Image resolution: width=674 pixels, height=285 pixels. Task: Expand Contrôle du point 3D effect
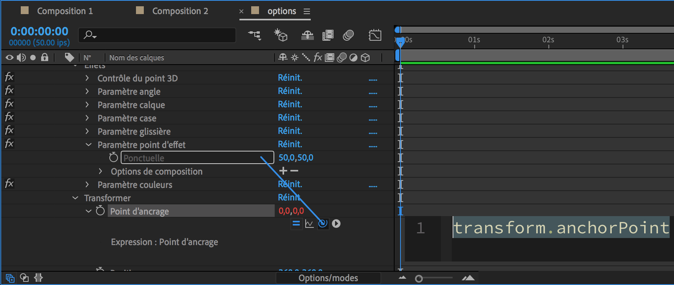(87, 78)
